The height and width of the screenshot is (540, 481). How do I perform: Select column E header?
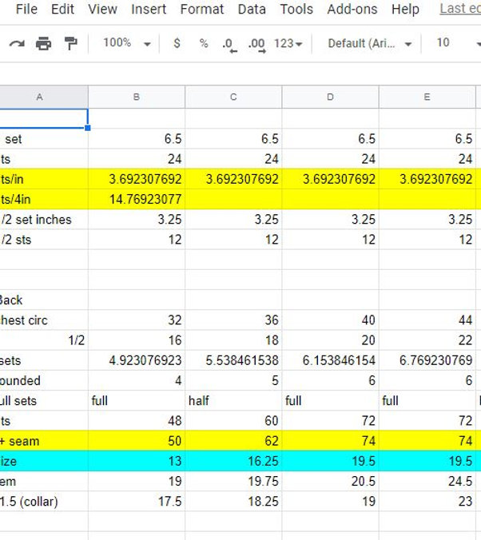pyautogui.click(x=427, y=97)
